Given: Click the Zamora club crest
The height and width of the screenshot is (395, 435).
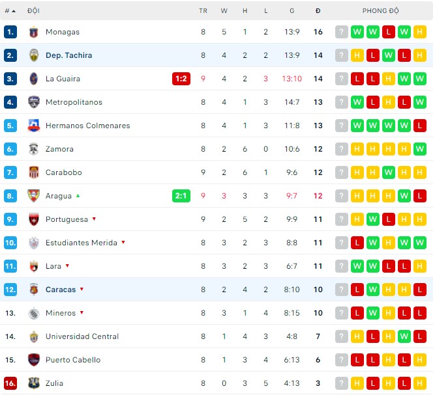Looking at the screenshot, I should 34,149.
